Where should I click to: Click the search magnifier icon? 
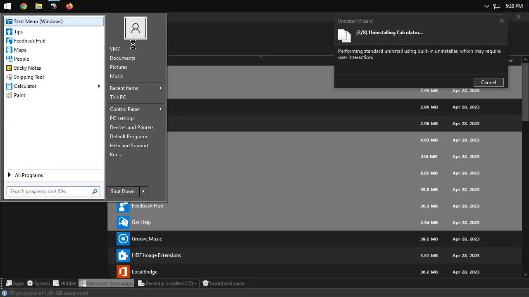click(x=95, y=191)
